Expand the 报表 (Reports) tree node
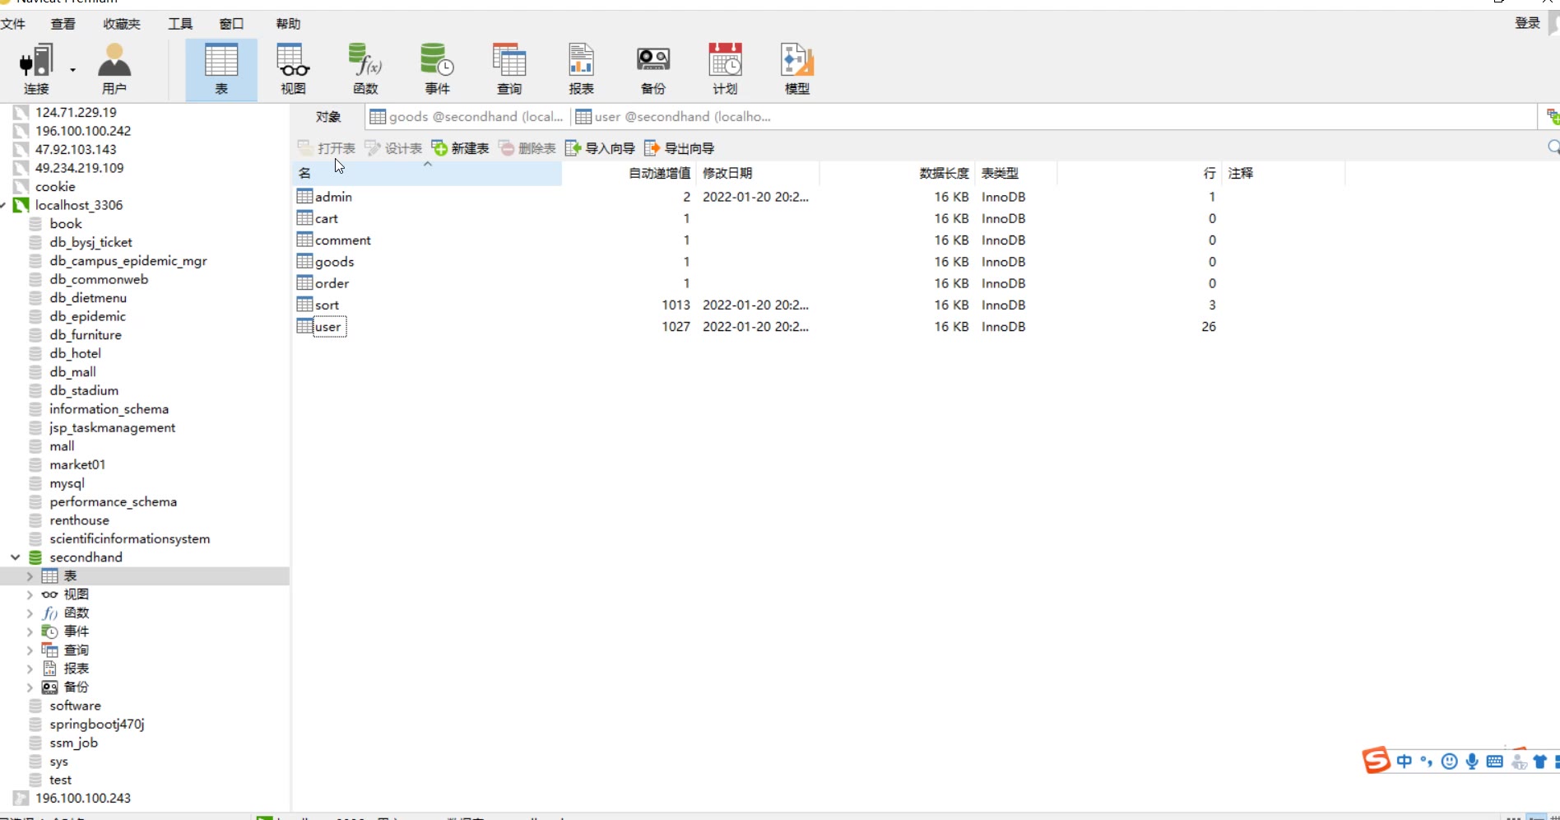Image resolution: width=1560 pixels, height=820 pixels. pyautogui.click(x=30, y=669)
